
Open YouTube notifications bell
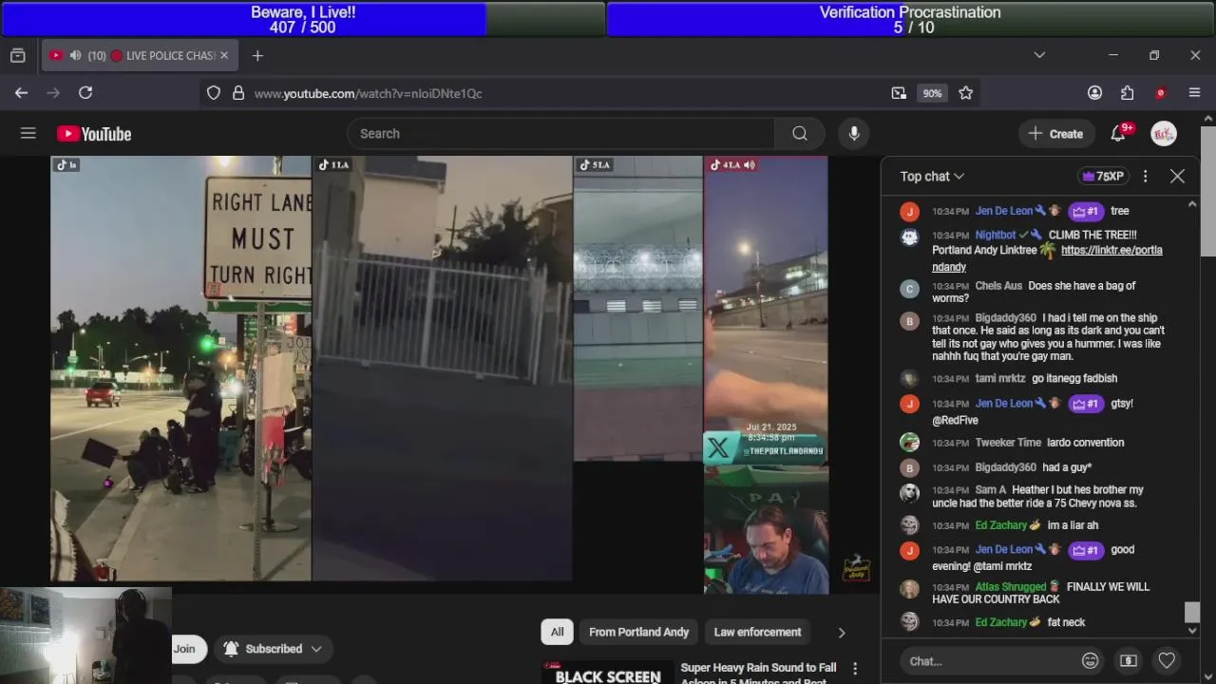coord(1118,134)
